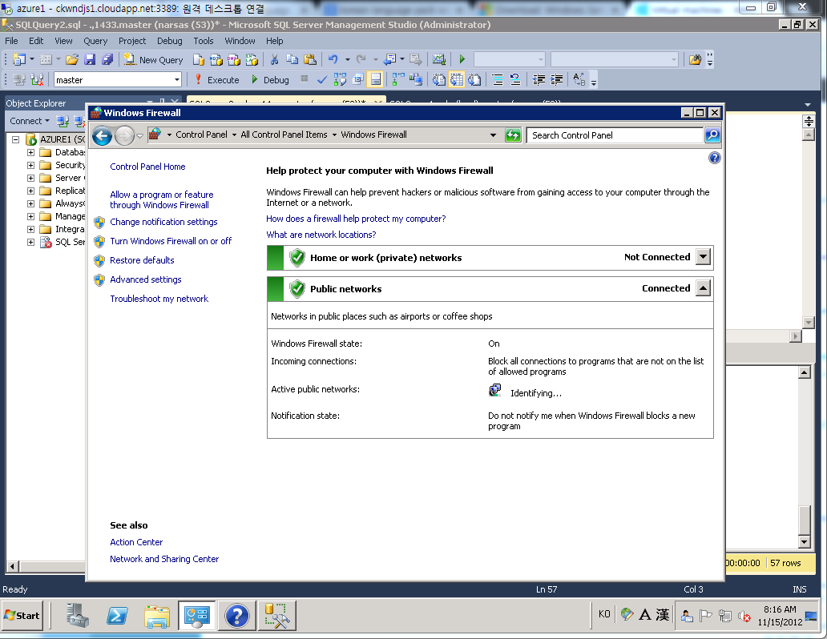Toggle Results to File mode
The width and height of the screenshot is (827, 639).
(x=474, y=79)
